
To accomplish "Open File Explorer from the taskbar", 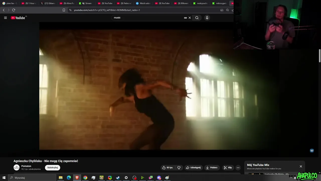I will point(61,178).
